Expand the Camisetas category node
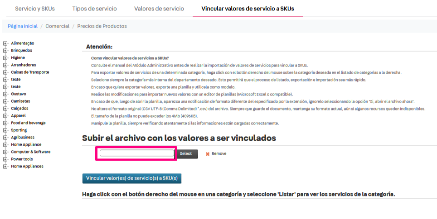This screenshot has width=437, height=219. coord(5,101)
